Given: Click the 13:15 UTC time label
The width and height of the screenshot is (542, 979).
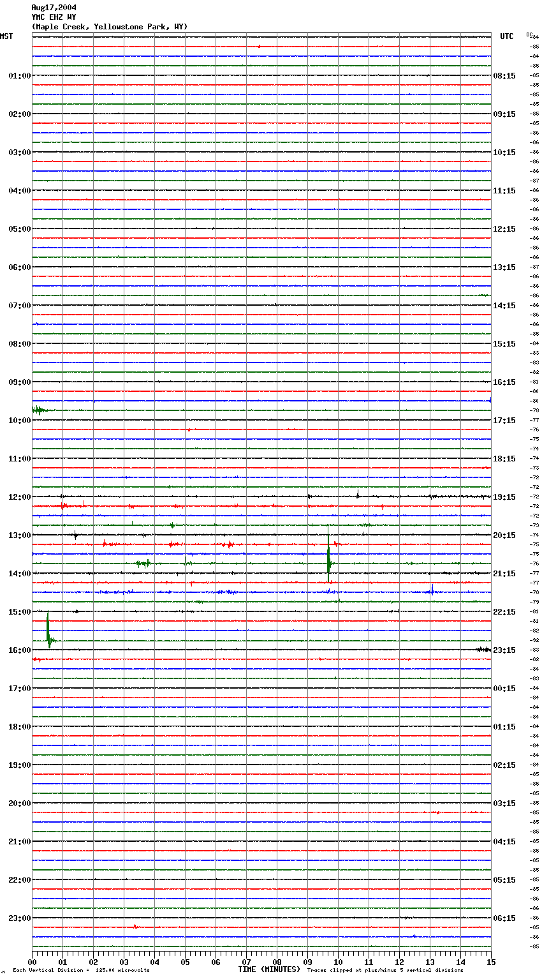Looking at the screenshot, I should pos(504,267).
